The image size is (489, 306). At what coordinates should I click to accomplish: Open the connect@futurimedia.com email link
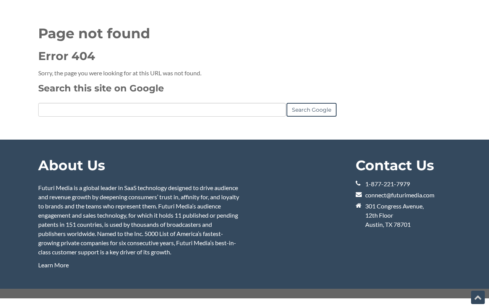tap(400, 195)
